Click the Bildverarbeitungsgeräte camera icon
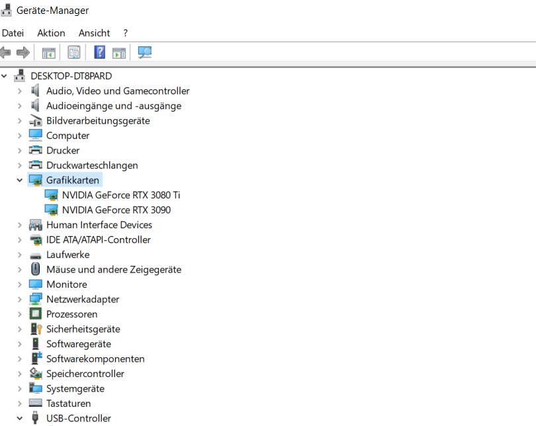 click(36, 120)
